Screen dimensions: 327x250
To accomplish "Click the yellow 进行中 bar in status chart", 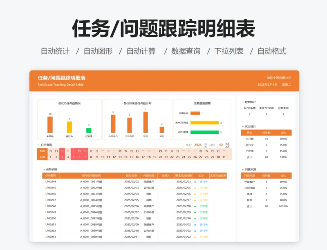I will (69, 127).
